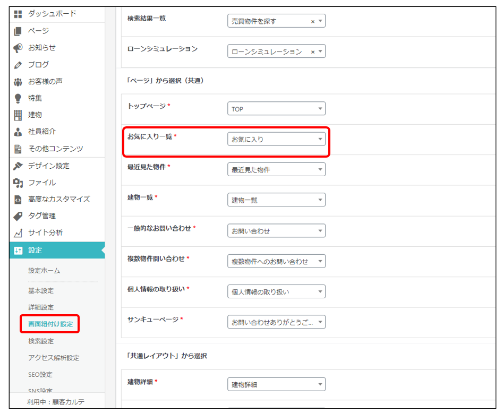Click the SEO設定 submenu link
Screen dimensions: 503x414
(x=40, y=375)
